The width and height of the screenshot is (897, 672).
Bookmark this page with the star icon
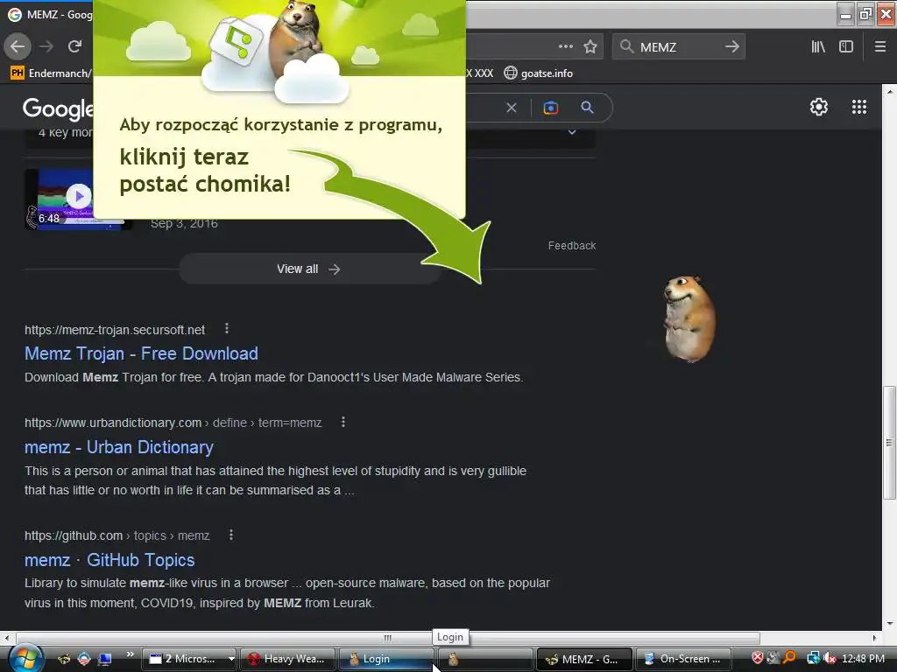point(590,46)
